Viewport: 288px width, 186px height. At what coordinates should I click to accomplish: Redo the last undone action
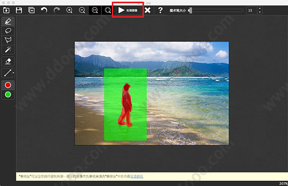(x=57, y=10)
